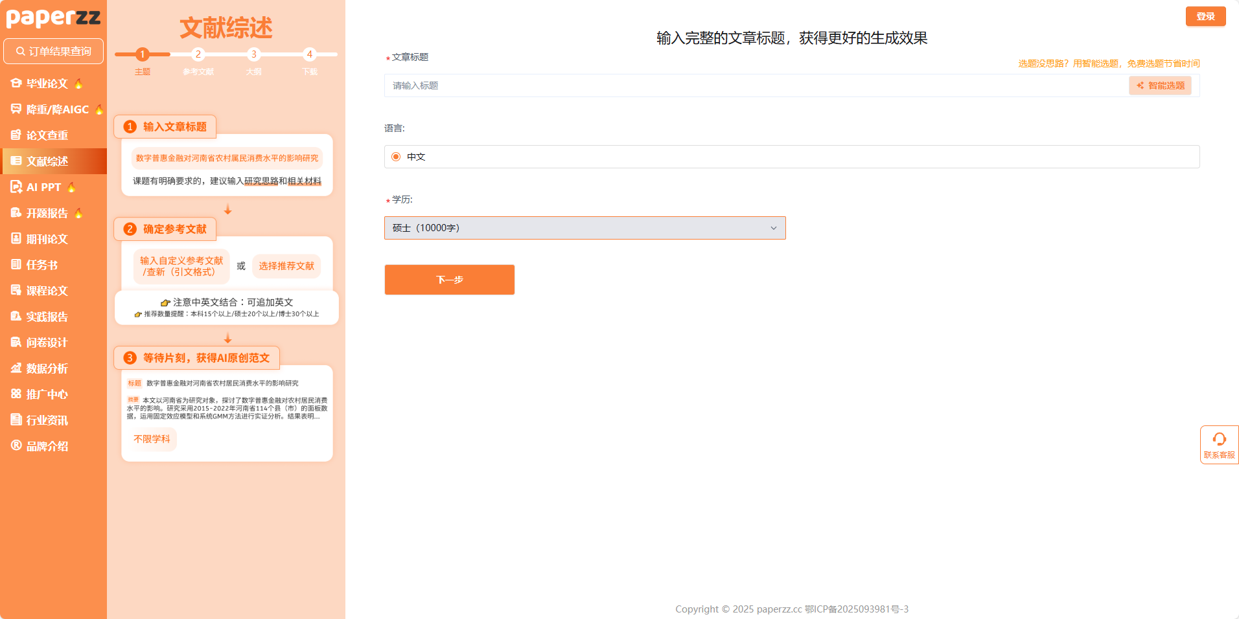1239x619 pixels.
Task: Go to 问卷设计 in the sidebar
Action: [47, 343]
